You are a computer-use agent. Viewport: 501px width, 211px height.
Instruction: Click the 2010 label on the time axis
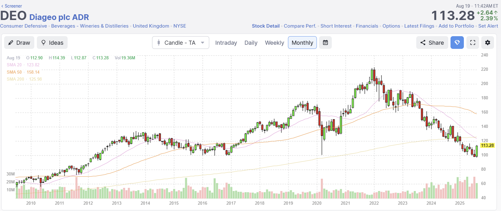click(x=31, y=203)
